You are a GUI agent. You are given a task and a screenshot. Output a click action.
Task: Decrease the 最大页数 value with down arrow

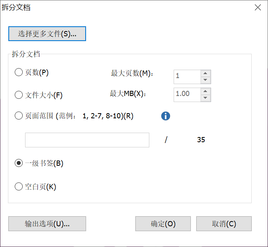pyautogui.click(x=205, y=80)
